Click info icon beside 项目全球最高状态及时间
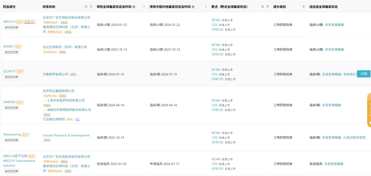 (134, 7)
